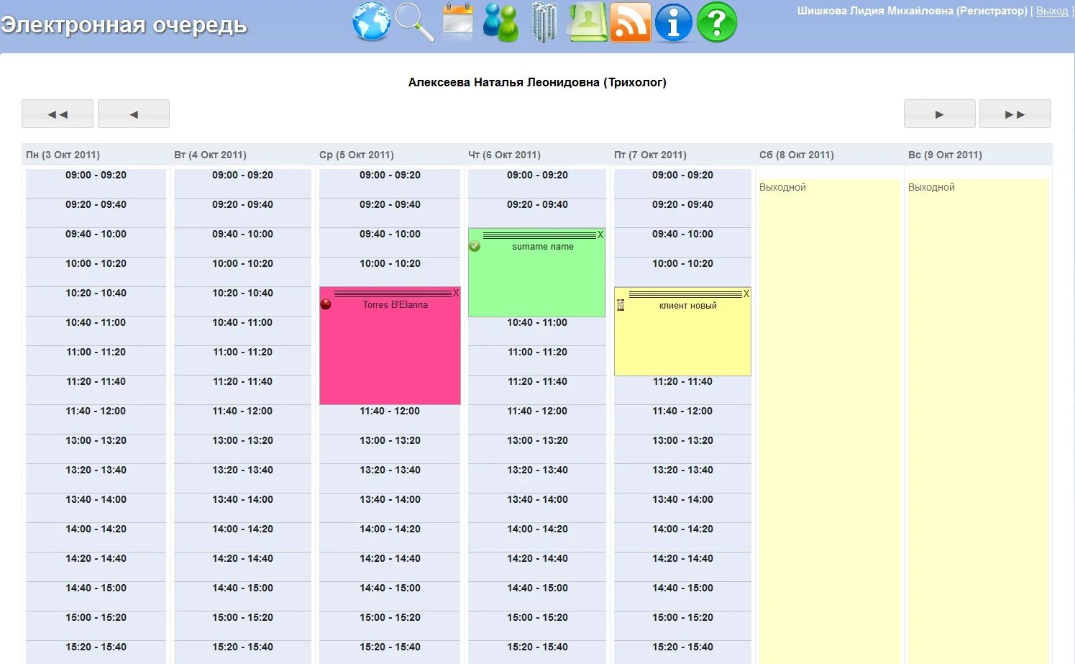Close the Torres B'Elanna appointment with X
The width and height of the screenshot is (1075, 664).
point(456,293)
